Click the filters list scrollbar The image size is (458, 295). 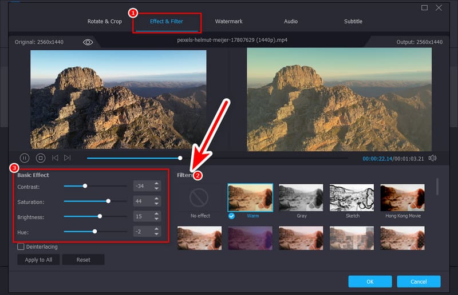[437, 187]
